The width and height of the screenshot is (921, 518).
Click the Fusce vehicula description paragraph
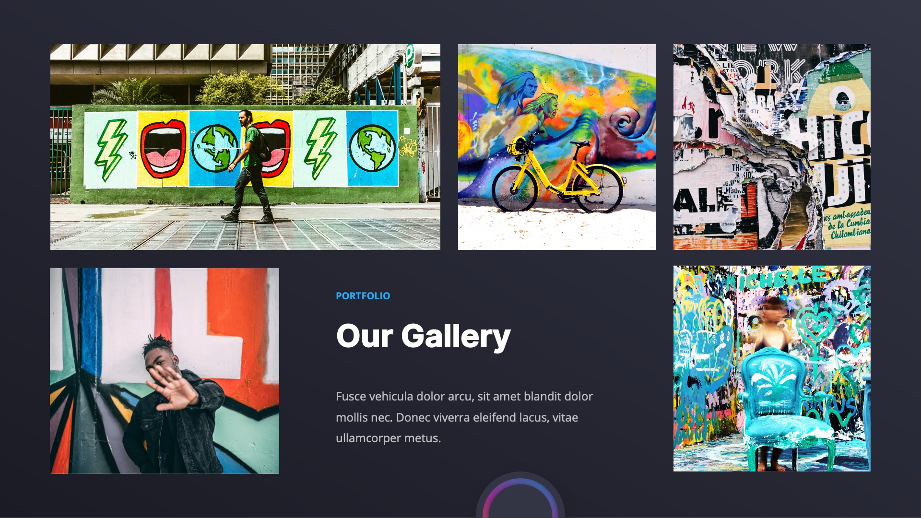(x=464, y=417)
